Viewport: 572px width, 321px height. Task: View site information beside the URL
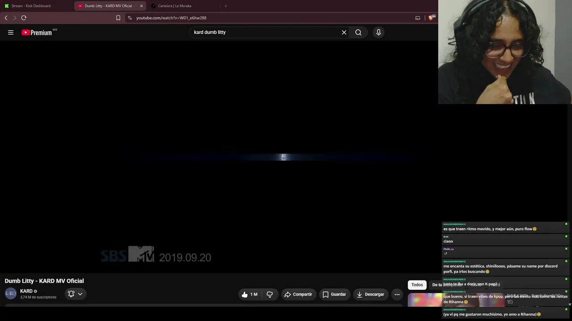[x=130, y=18]
